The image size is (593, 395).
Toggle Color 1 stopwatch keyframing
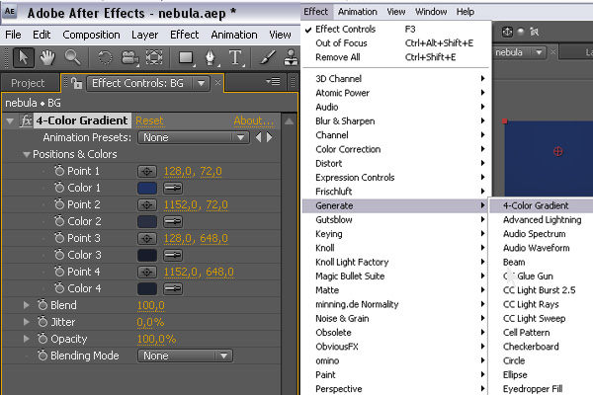(59, 188)
